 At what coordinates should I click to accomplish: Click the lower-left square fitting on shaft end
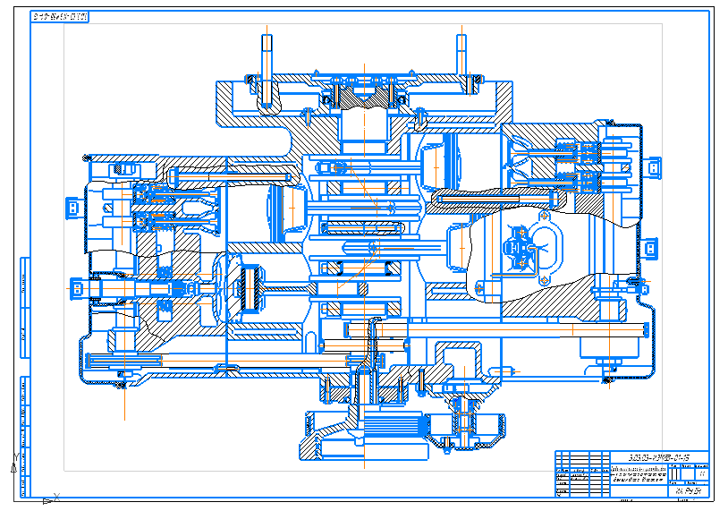tap(78, 288)
